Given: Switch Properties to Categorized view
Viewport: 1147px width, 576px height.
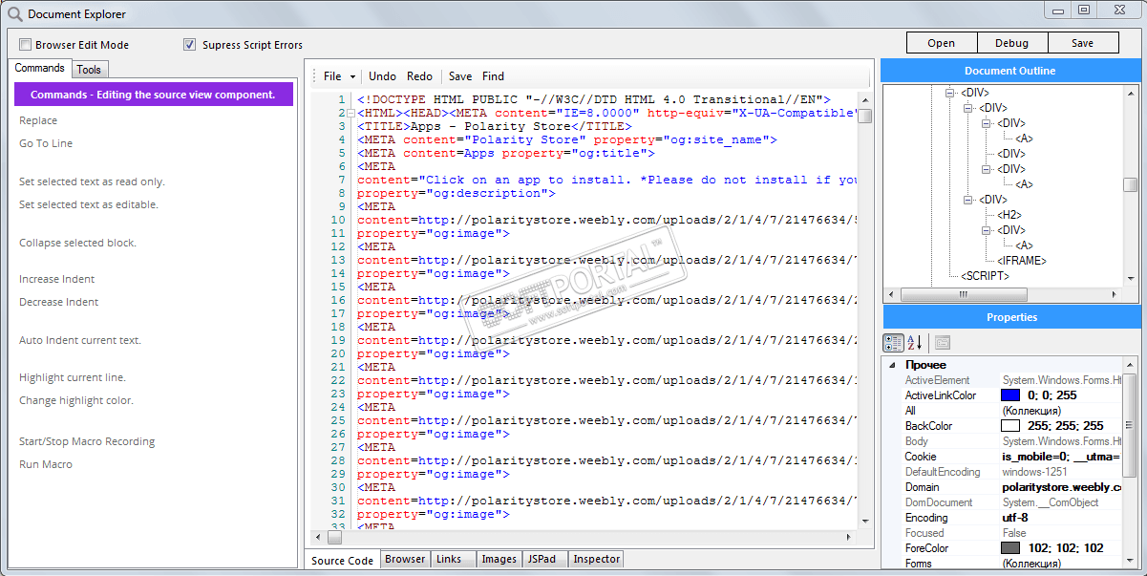Looking at the screenshot, I should [x=893, y=342].
